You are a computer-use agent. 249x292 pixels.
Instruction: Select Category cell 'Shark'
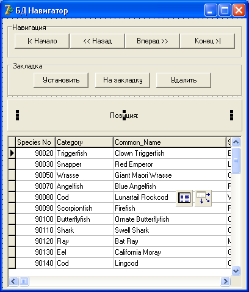tap(84, 230)
